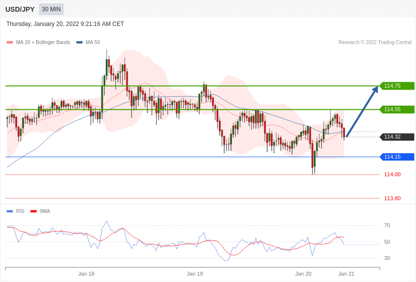Screen dimensions: 416x282
Task: Click the USD/JPY pair title
Action: coord(20,9)
